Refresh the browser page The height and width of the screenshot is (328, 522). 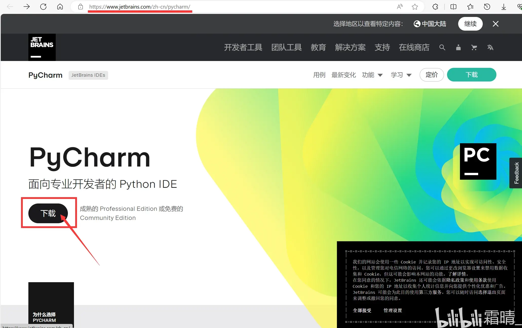[43, 7]
